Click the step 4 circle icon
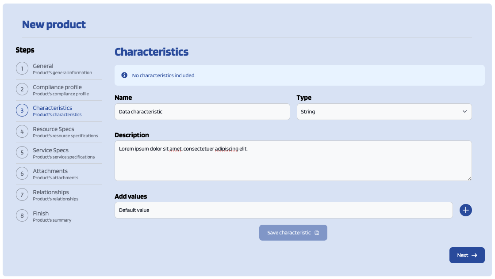 [x=22, y=132]
